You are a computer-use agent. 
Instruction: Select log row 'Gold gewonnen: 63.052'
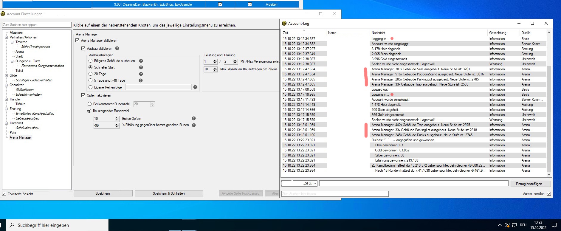coord(414,150)
